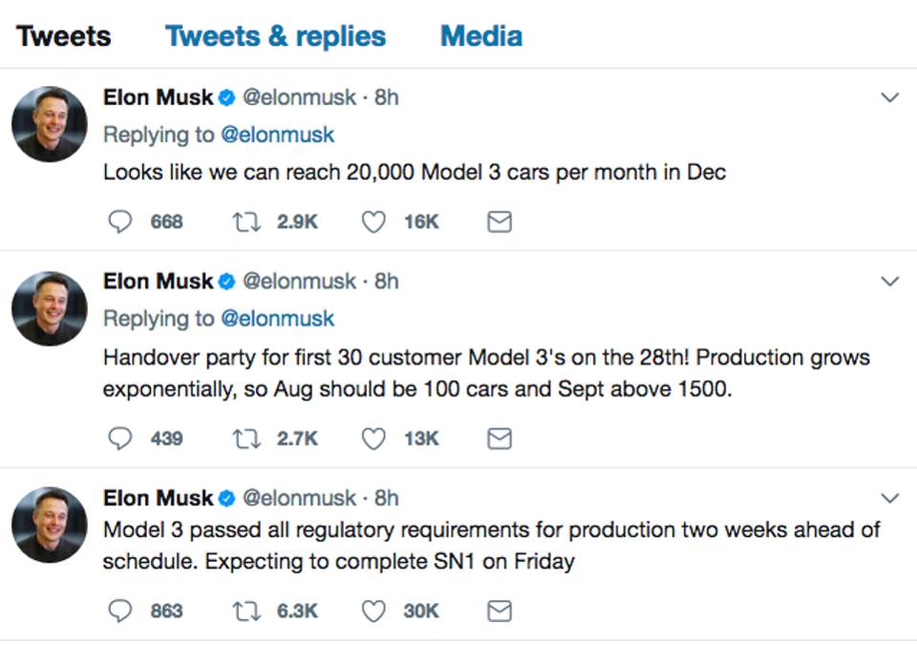Open the Media tab
The height and width of the screenshot is (645, 917).
480,36
